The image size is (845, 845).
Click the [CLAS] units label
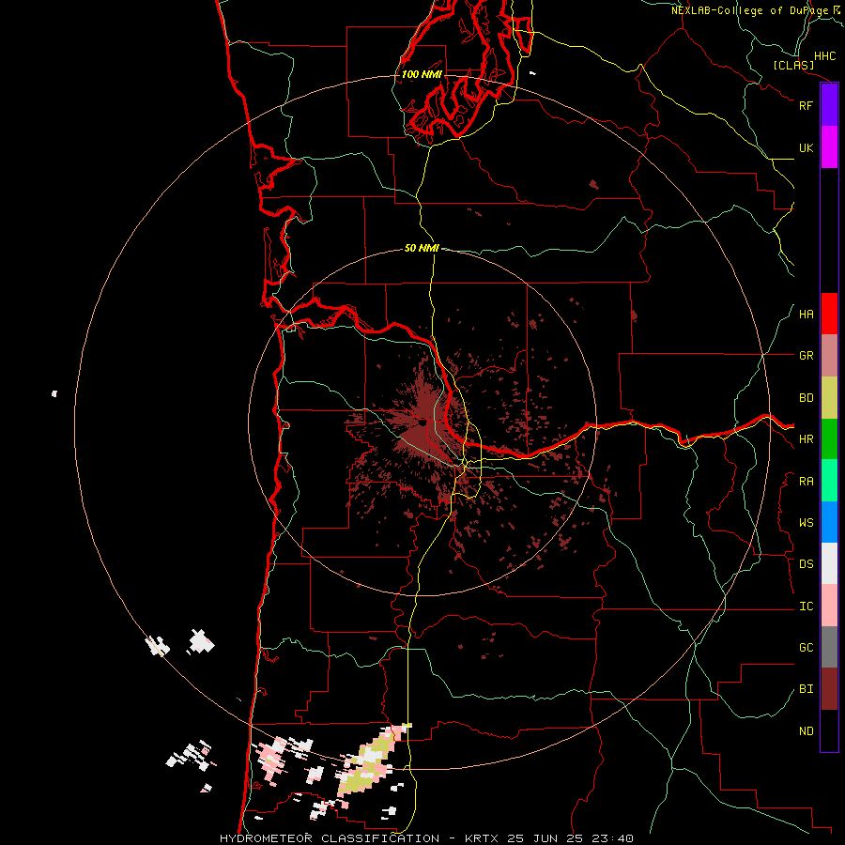793,65
